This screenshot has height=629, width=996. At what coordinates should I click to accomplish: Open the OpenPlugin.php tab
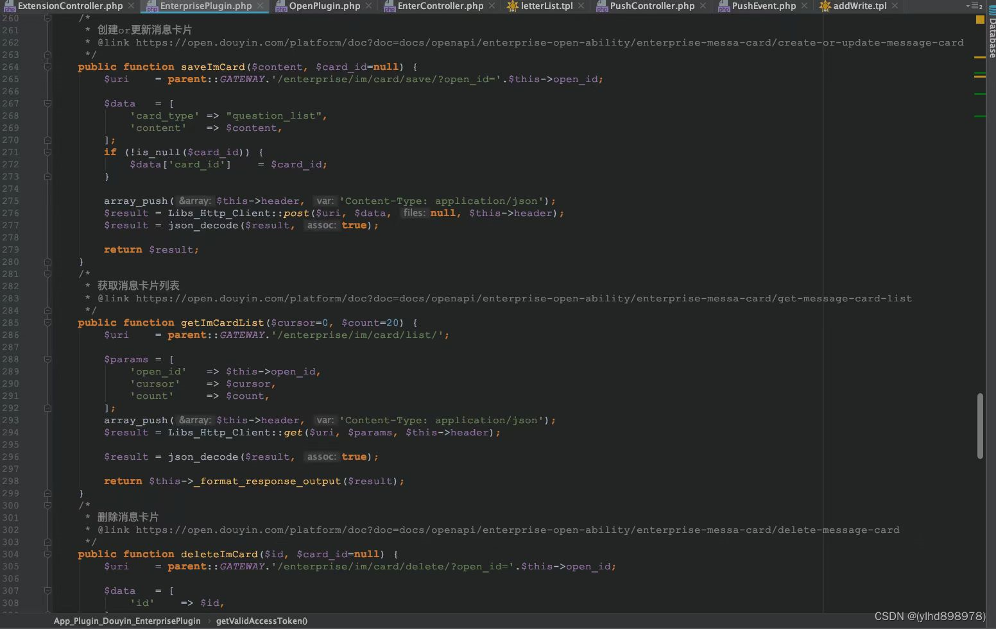pyautogui.click(x=324, y=6)
